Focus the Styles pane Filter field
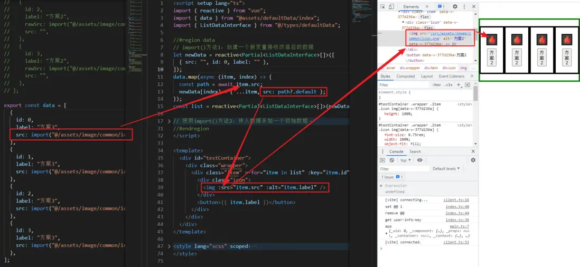Viewport: 580px width, 267px height. point(405,85)
